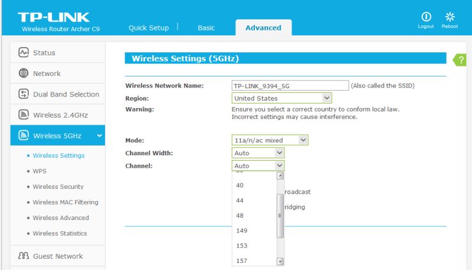Click the Guest Network people icon
Screen dimensions: 472x270
coord(24,256)
